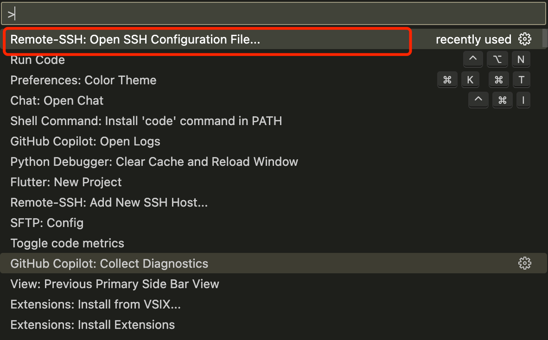Select GitHub Copilot: Open Logs
Screen dimensions: 548x340
(x=273, y=141)
